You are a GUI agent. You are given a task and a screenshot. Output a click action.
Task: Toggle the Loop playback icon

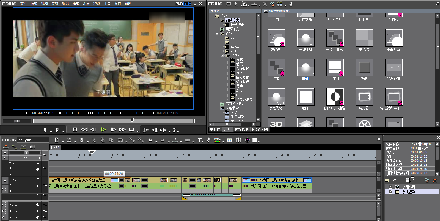pyautogui.click(x=132, y=130)
